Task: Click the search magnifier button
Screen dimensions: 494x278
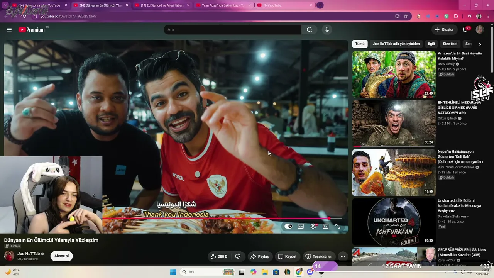Action: 310,30
